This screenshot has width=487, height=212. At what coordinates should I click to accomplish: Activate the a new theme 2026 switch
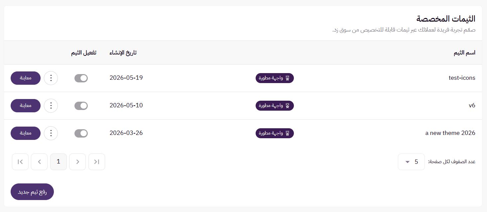[81, 133]
